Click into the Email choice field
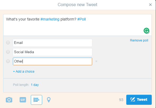The height and width of the screenshot is (108, 156). pyautogui.click(x=53, y=43)
